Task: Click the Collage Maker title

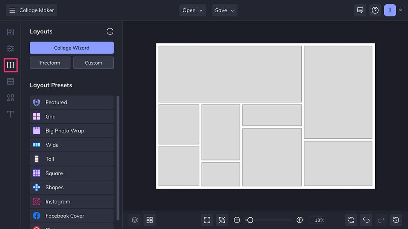Action: pyautogui.click(x=37, y=10)
